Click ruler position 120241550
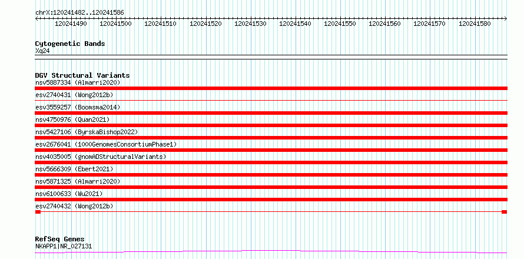The height and width of the screenshot is (259, 524). pos(340,24)
